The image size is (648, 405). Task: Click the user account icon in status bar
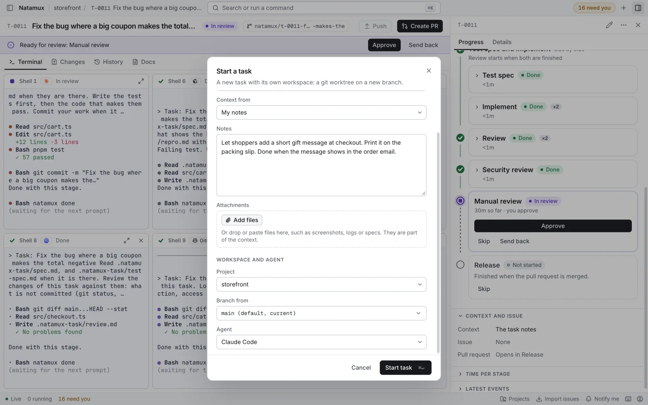point(640,399)
